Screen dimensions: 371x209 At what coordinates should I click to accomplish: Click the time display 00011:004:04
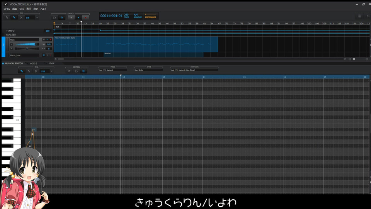[x=111, y=15]
